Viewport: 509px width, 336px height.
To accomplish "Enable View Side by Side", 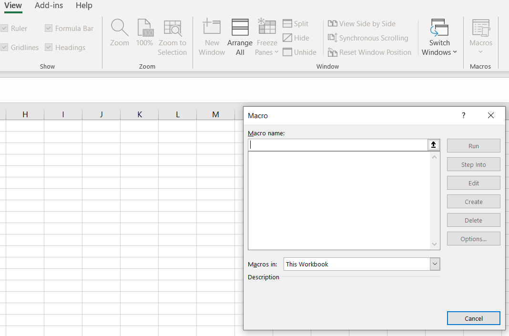I will tap(362, 24).
